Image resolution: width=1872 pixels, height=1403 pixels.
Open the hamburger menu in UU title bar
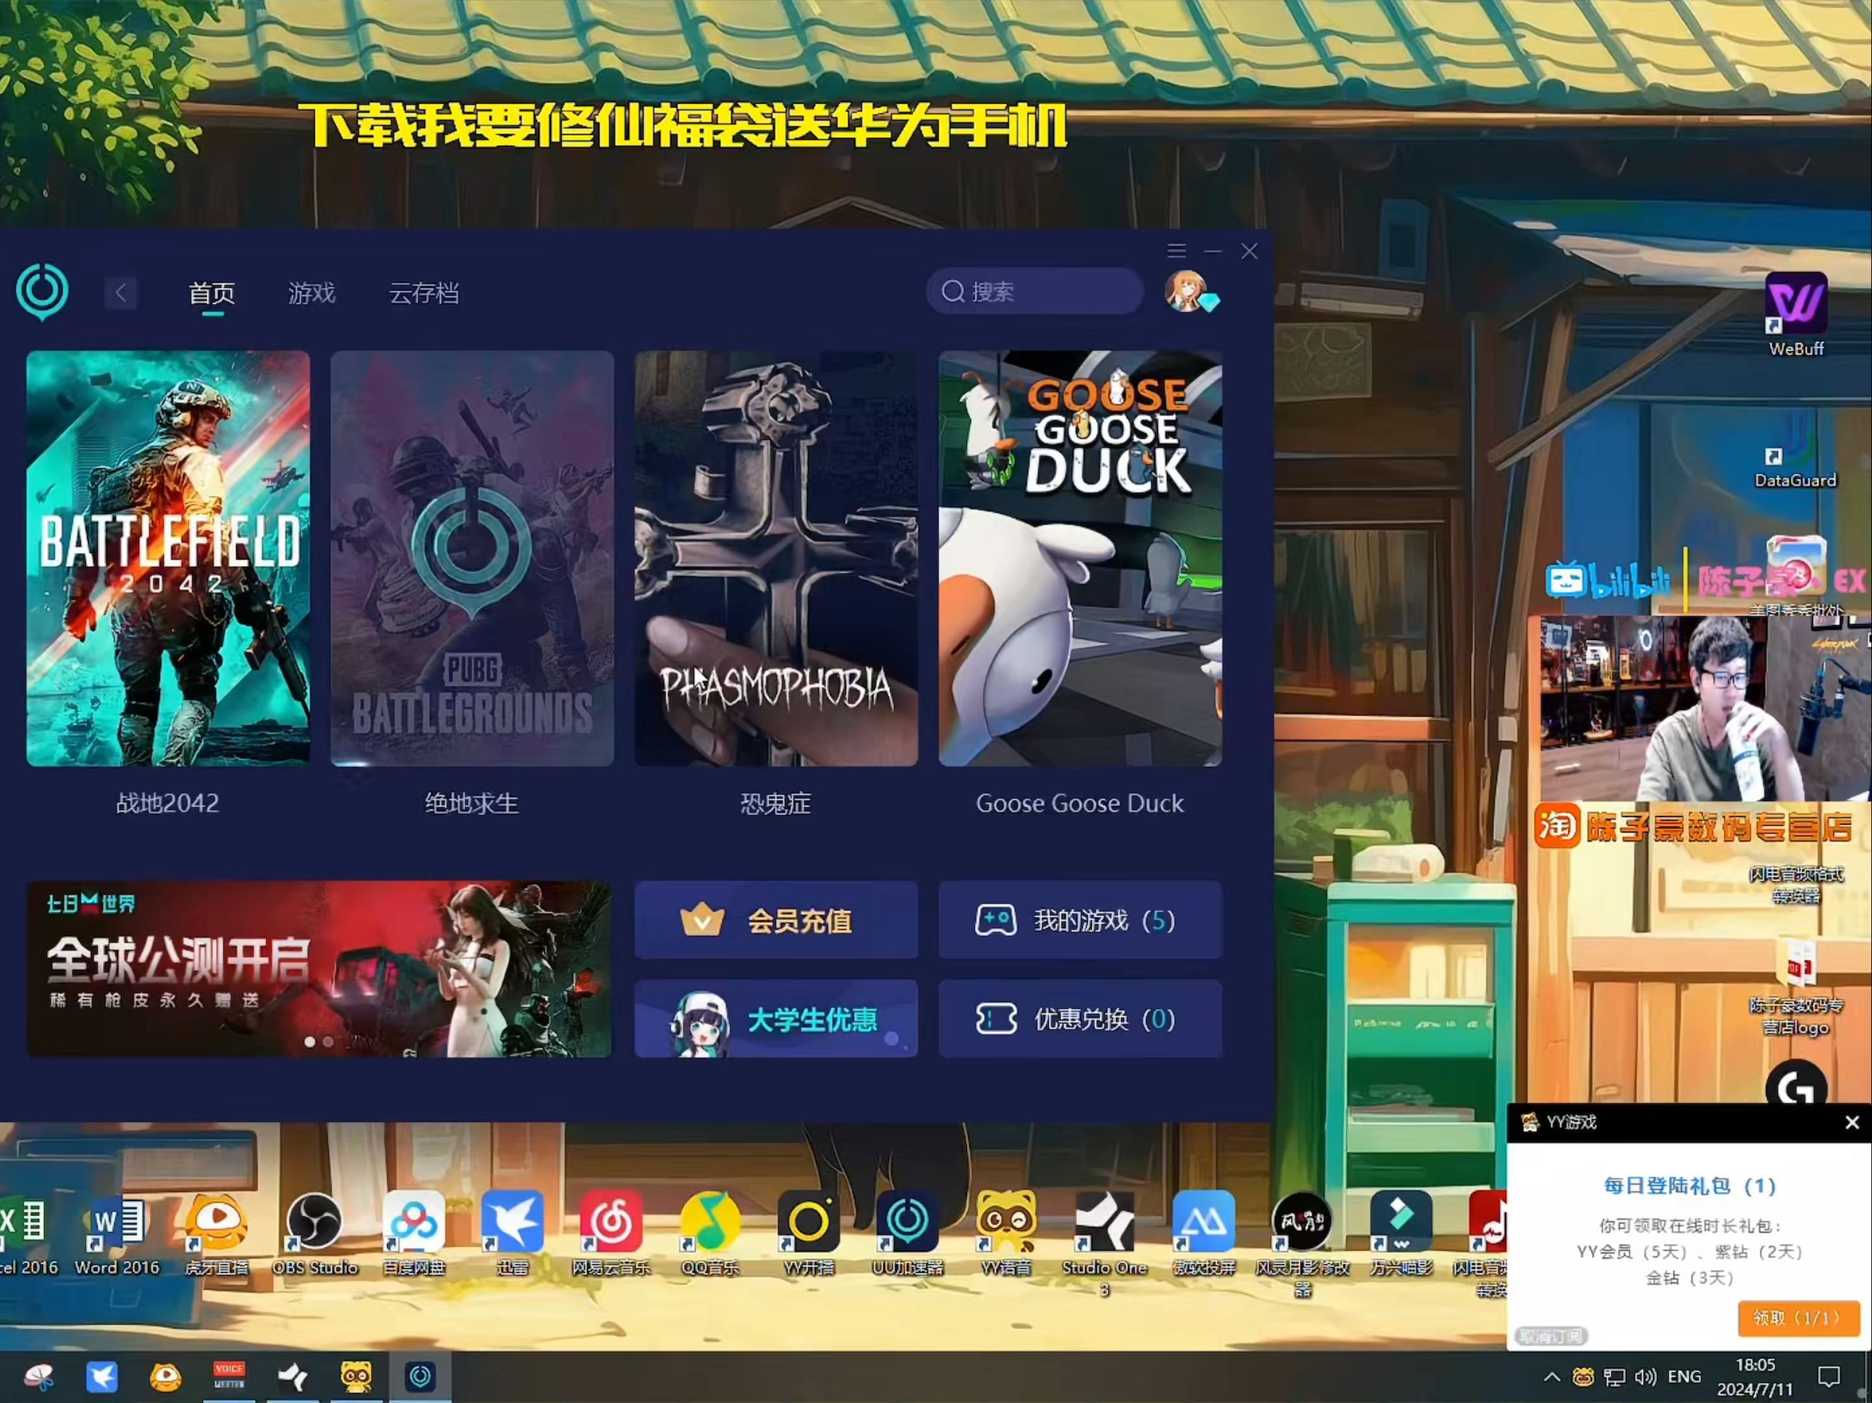(1176, 251)
